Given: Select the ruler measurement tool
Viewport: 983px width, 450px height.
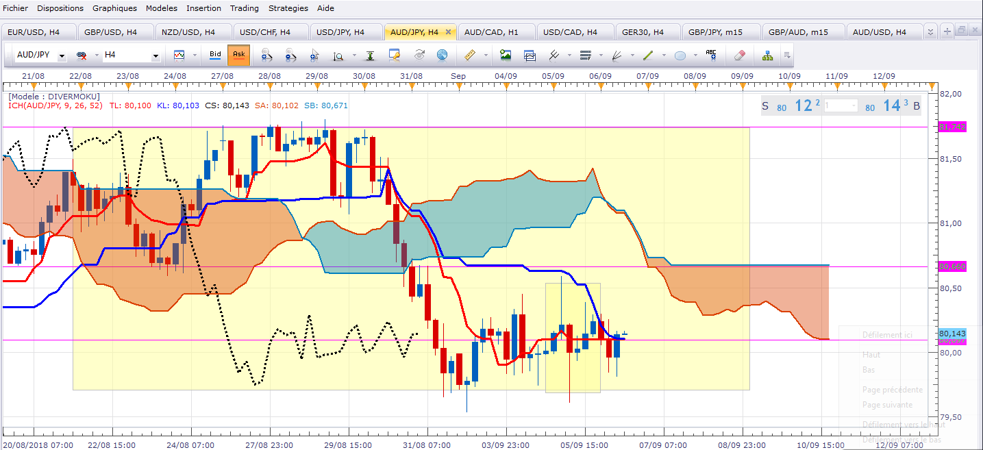Looking at the screenshot, I should (470, 55).
